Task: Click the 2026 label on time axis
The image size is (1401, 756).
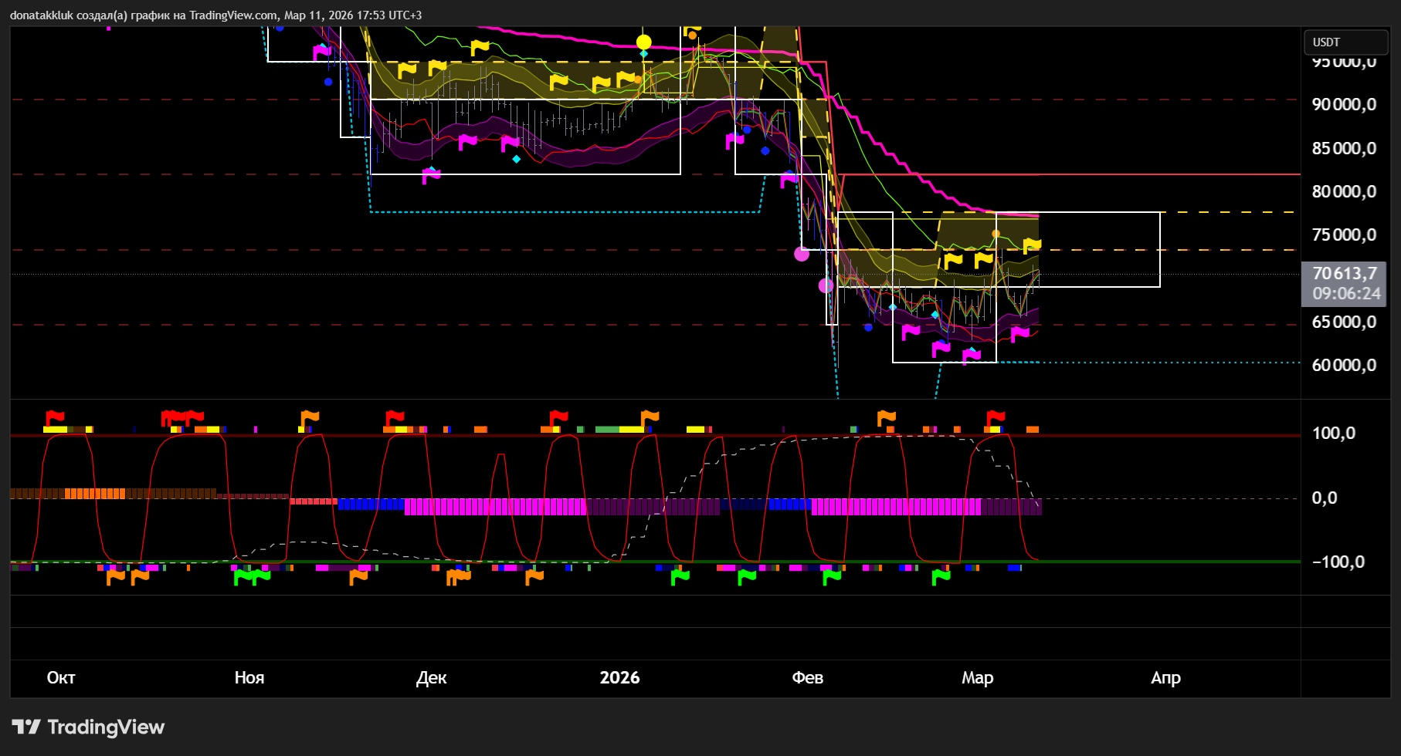Action: point(619,677)
